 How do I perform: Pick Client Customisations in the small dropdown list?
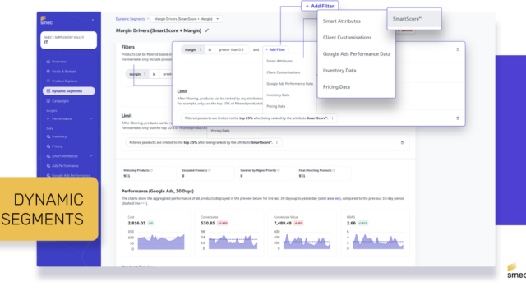(284, 72)
